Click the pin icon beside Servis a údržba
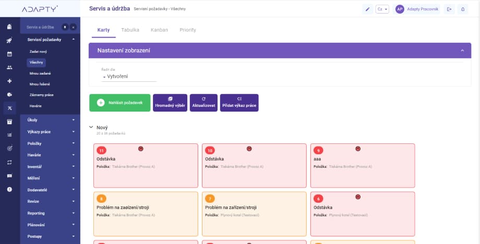Viewport: 480px width, 244px height. point(65,27)
